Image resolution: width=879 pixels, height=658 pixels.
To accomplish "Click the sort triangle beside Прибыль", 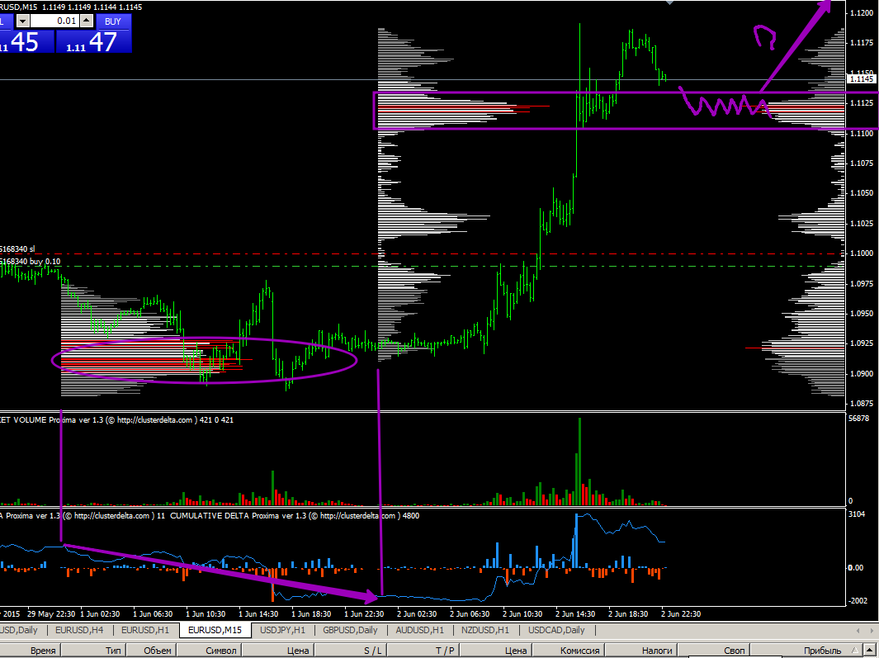I will point(855,651).
